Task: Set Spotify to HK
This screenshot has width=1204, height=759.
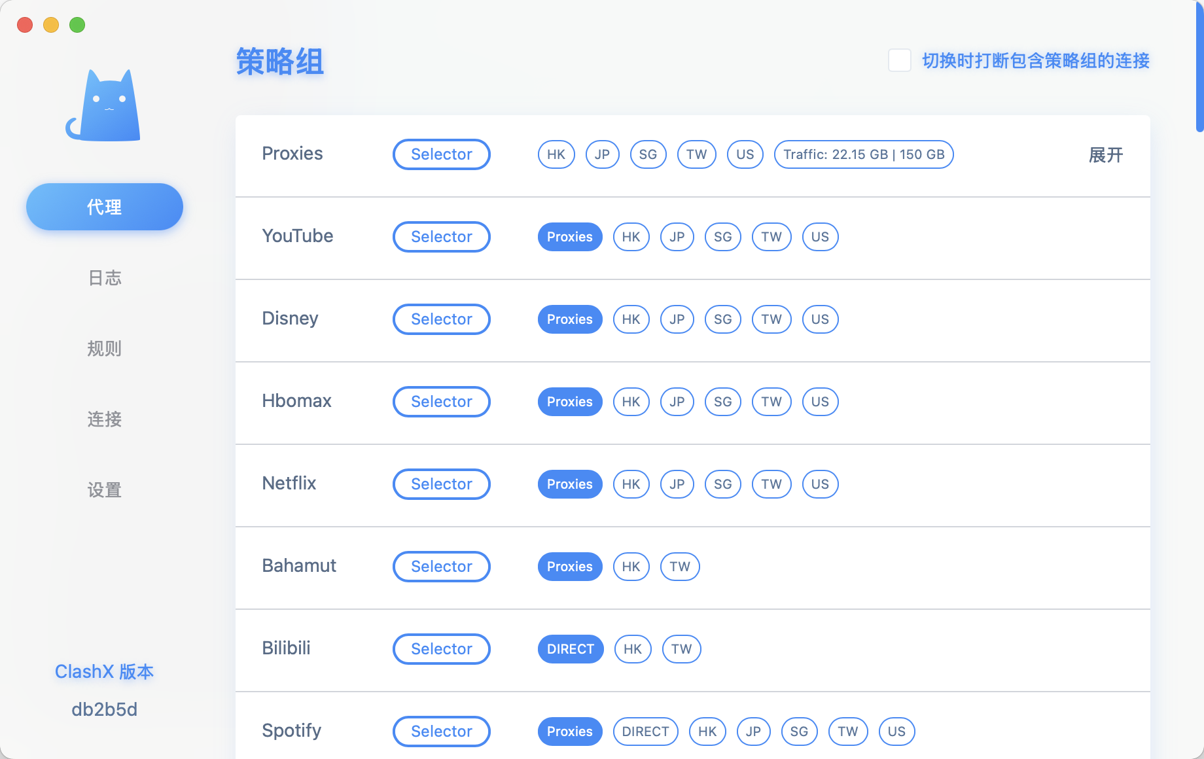Action: pos(707,732)
